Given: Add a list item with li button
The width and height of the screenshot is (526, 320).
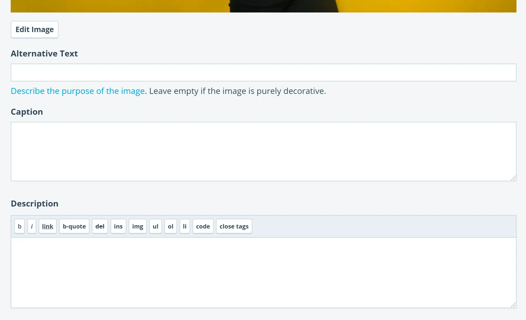Looking at the screenshot, I should [185, 226].
